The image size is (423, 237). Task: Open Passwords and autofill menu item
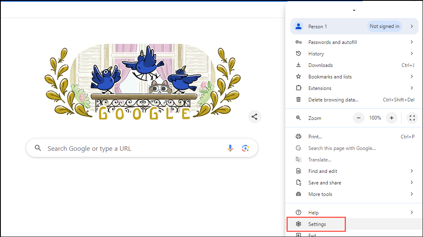(332, 42)
